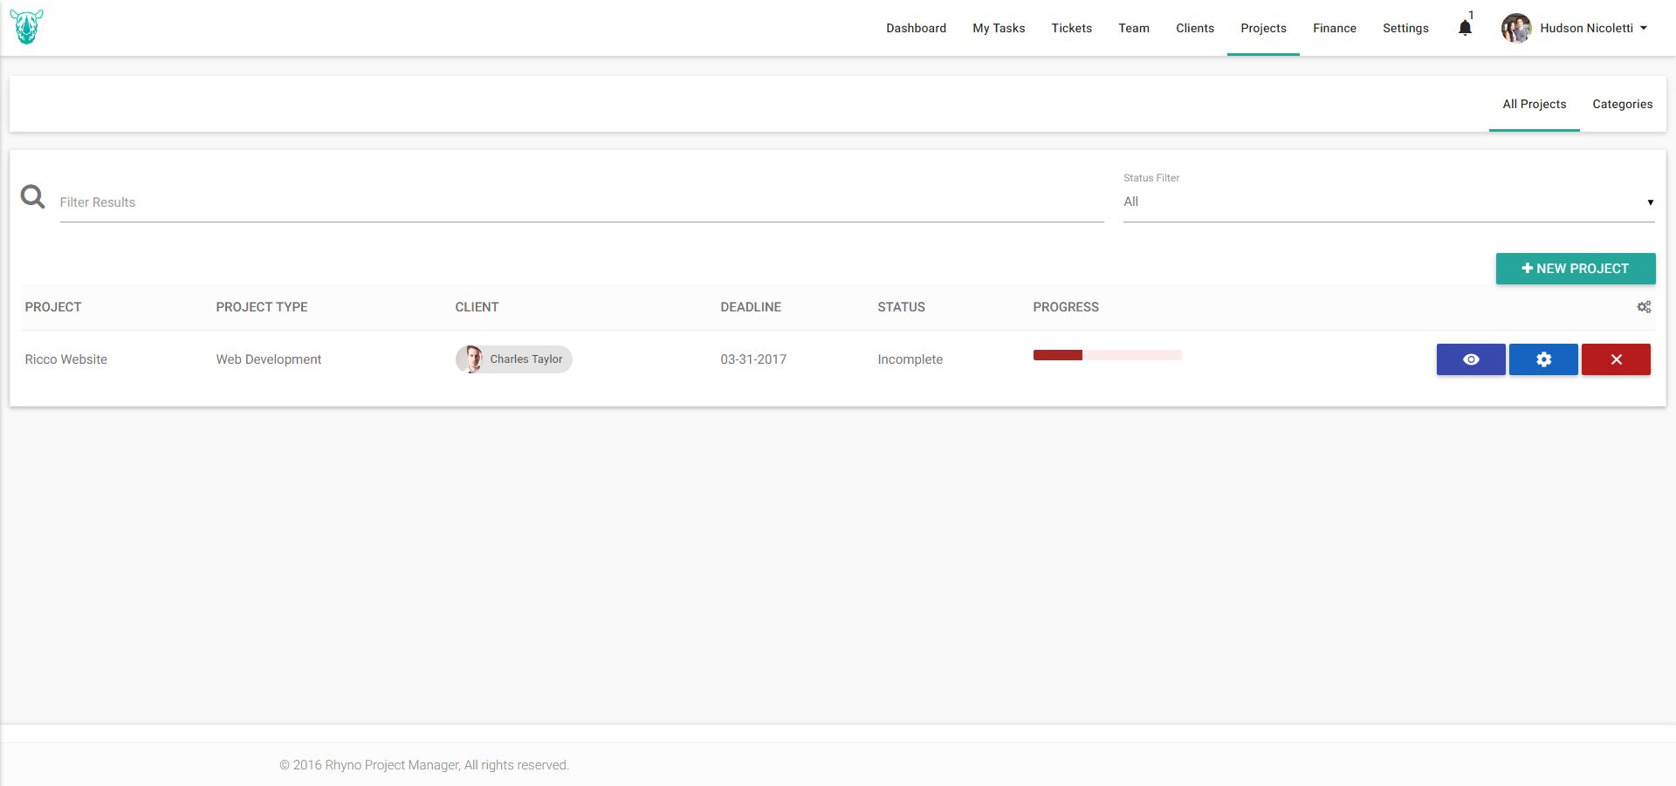Focus the Filter Results search field
1676x786 pixels.
coord(581,202)
